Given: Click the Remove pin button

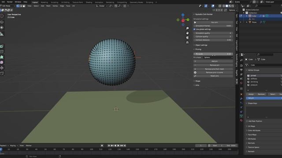Looking at the screenshot, I should tap(213, 65).
